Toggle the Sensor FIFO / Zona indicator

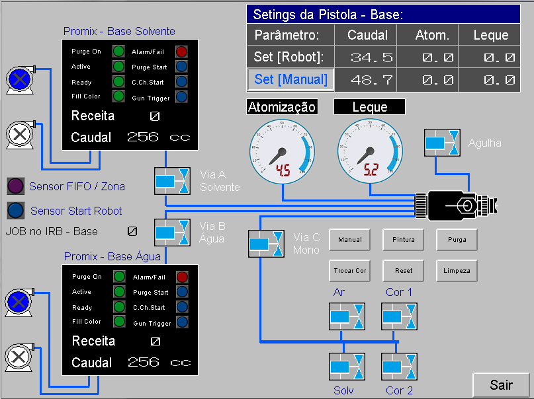click(16, 186)
